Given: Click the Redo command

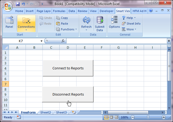Looking at the screenshot, I should (x=45, y=24).
